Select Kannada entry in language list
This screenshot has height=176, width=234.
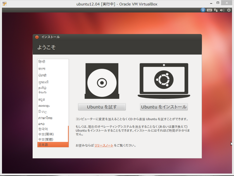pyautogui.click(x=53, y=100)
